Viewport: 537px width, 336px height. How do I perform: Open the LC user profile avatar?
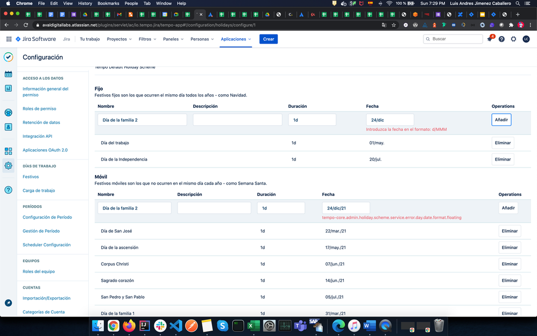pyautogui.click(x=526, y=39)
